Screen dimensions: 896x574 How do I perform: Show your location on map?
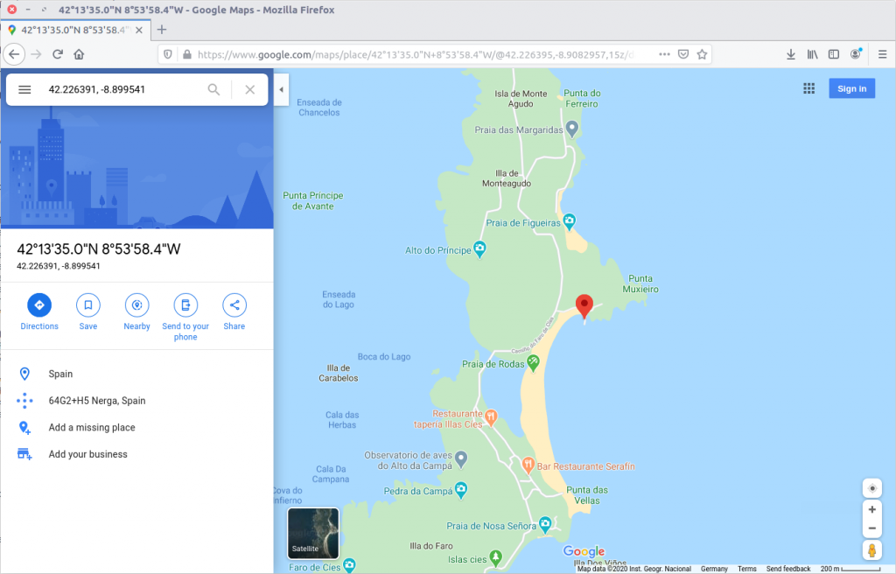coord(872,488)
